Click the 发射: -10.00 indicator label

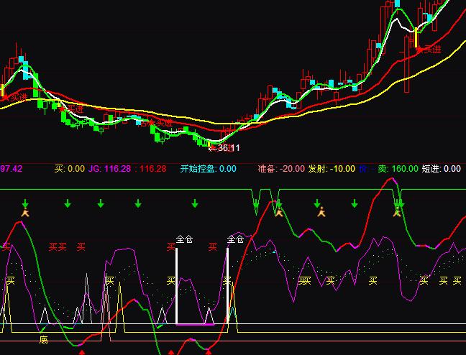pyautogui.click(x=331, y=169)
